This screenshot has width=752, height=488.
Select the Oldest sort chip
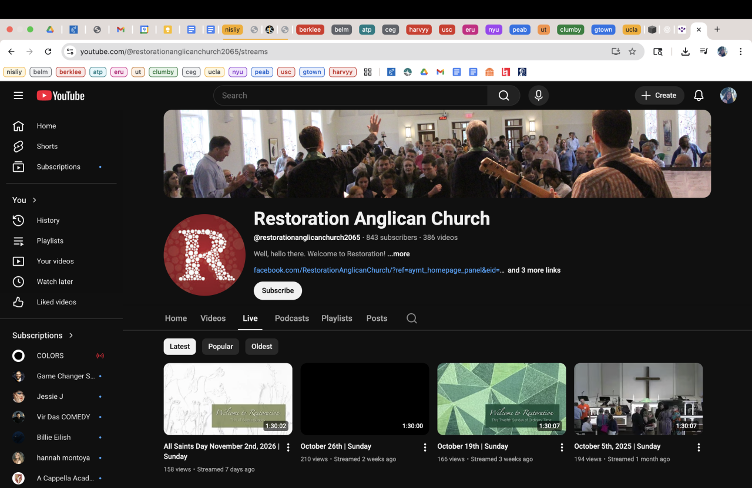[261, 347]
